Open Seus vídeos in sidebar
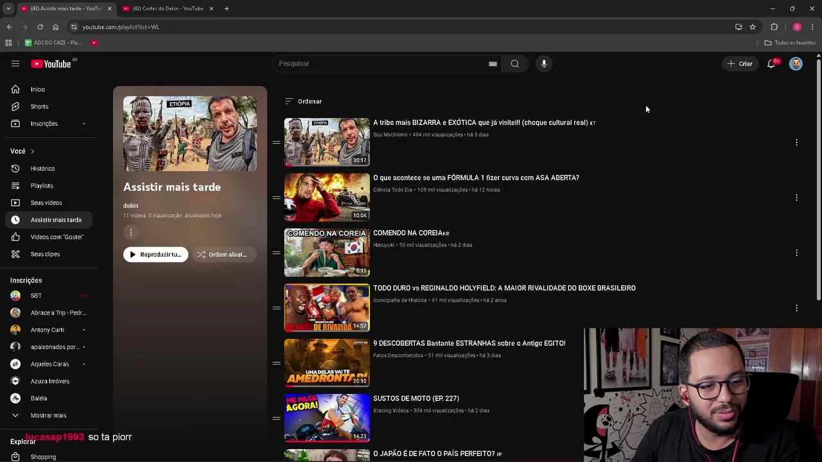This screenshot has height=462, width=822. point(49,203)
